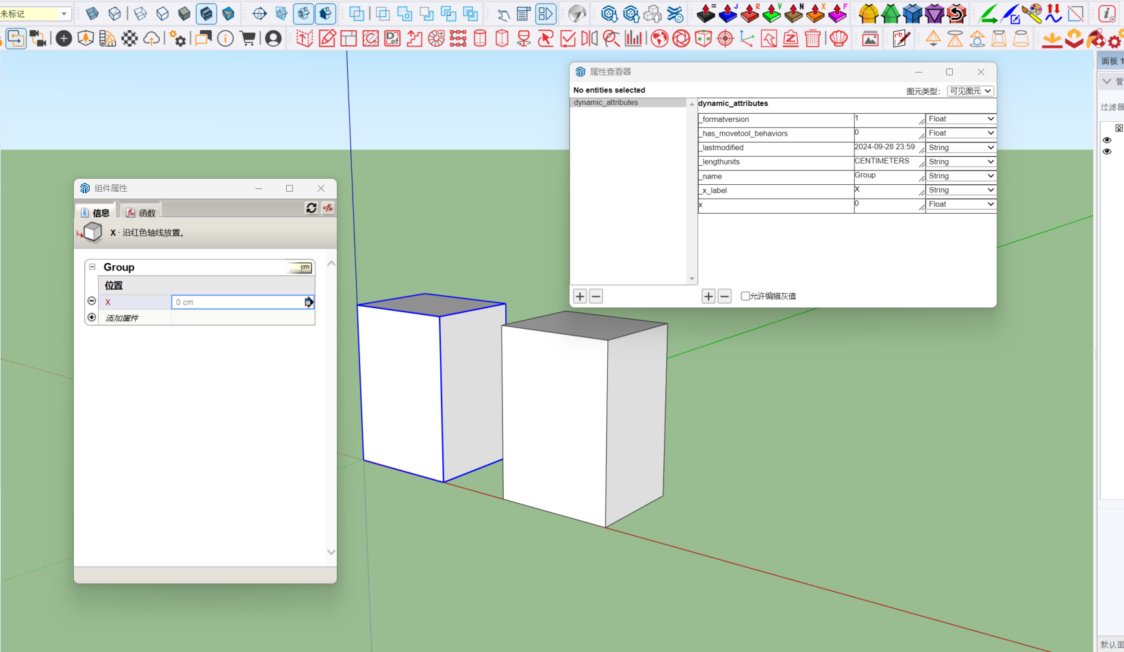This screenshot has width=1124, height=652.
Task: Click the red magnifying glass search icon
Action: (x=611, y=38)
